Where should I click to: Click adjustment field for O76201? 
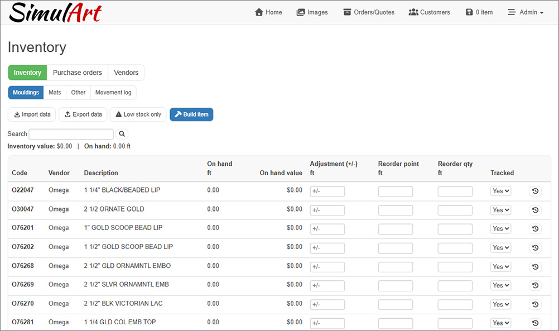pyautogui.click(x=327, y=229)
